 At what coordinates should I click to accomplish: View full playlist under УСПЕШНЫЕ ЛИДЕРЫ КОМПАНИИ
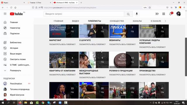tap(153, 47)
